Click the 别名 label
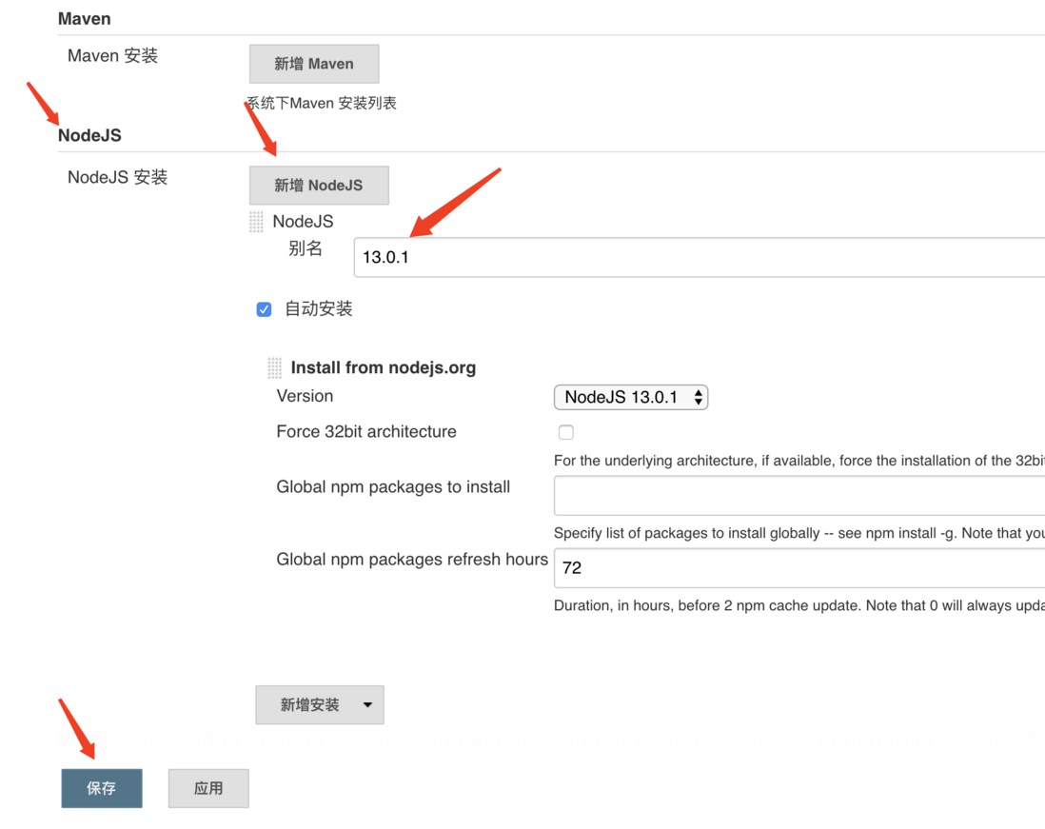Viewport: 1045px width, 829px height. [x=306, y=248]
